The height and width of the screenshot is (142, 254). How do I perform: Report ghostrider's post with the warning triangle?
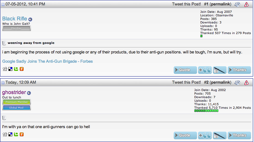(246, 82)
